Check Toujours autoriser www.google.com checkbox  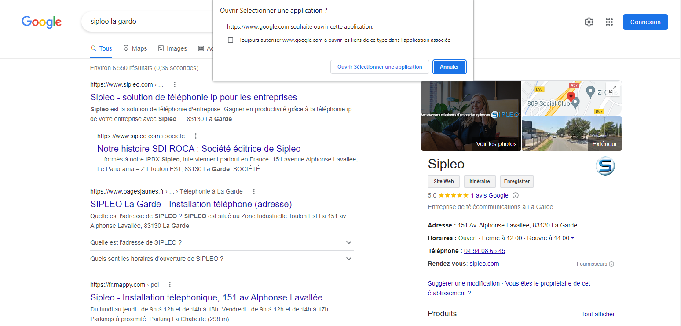(231, 40)
